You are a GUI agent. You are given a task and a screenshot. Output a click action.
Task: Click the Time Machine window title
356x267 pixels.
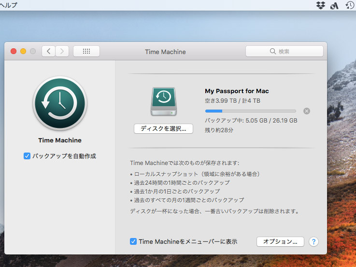165,52
